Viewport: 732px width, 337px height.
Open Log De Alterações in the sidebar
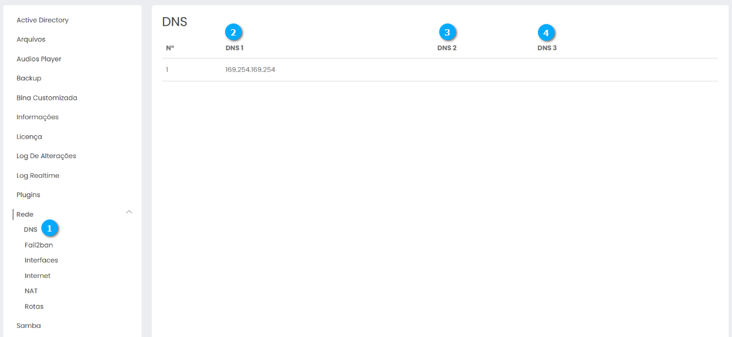[x=46, y=156]
